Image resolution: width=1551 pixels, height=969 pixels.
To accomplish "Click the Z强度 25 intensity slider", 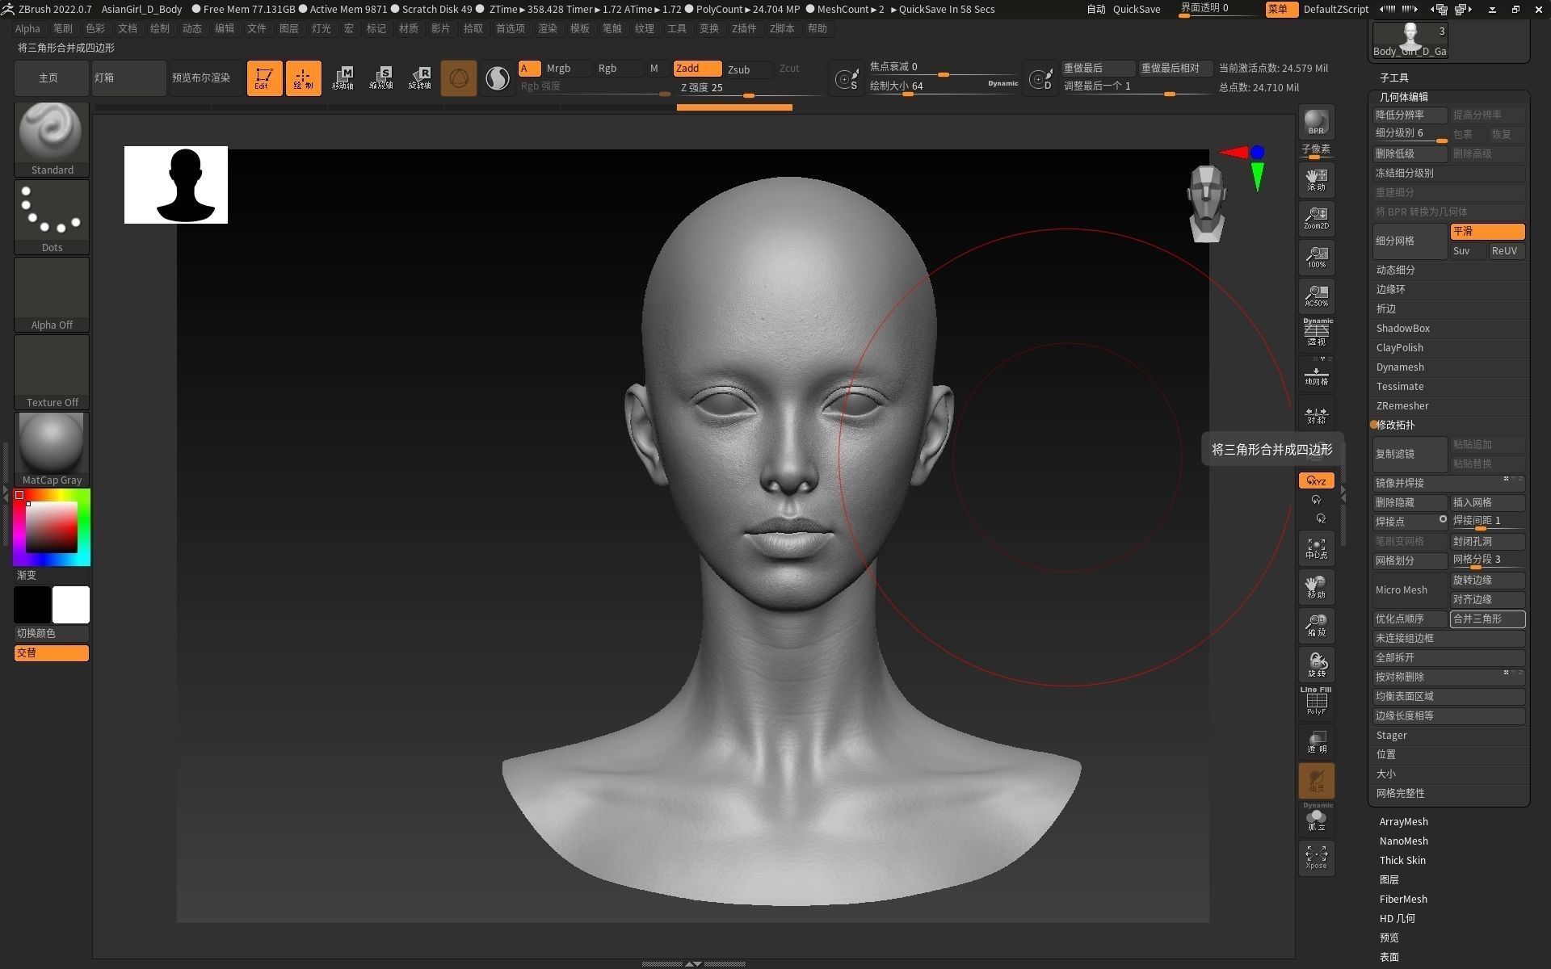I will pos(750,88).
